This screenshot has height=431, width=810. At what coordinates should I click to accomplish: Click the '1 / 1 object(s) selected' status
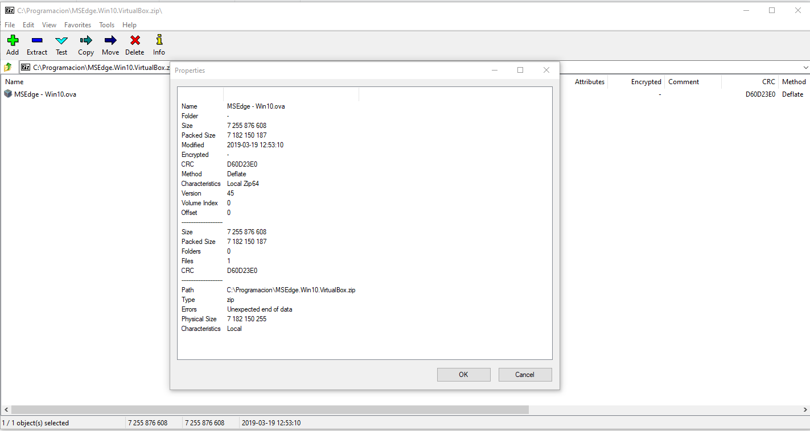click(35, 423)
